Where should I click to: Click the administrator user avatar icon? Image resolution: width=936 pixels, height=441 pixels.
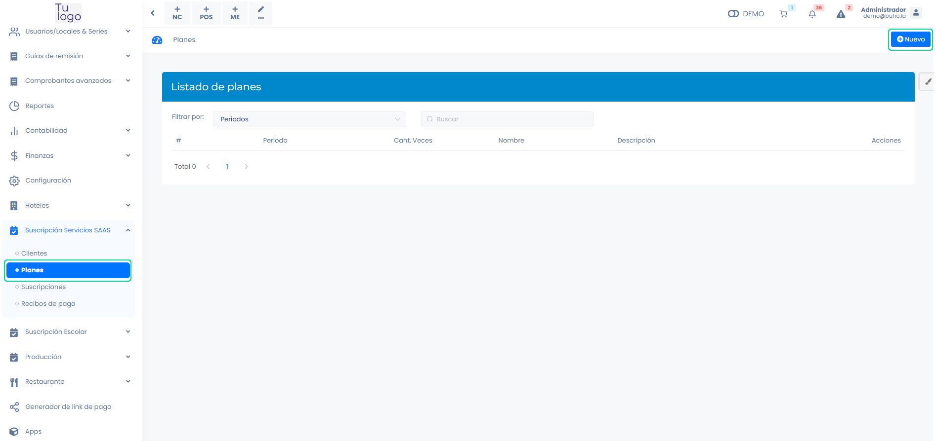(x=916, y=13)
